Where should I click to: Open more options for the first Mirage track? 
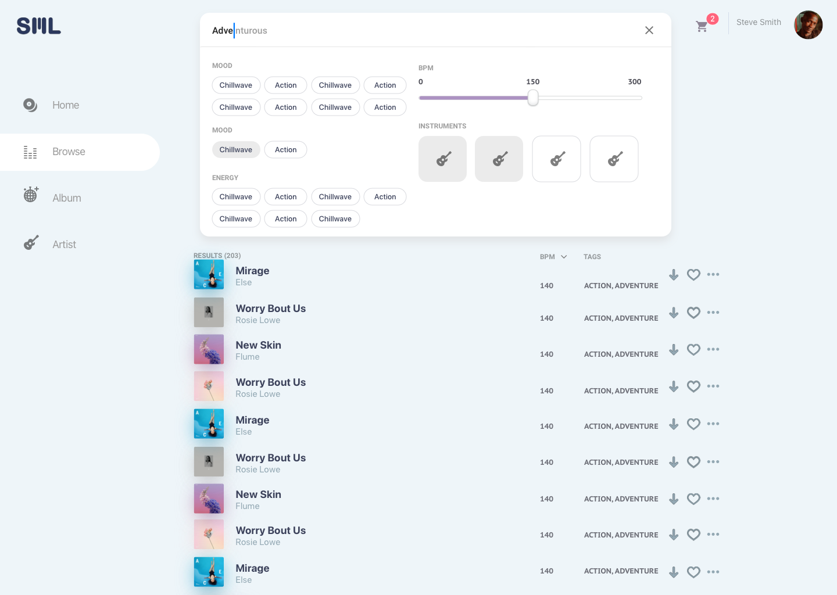coord(713,274)
